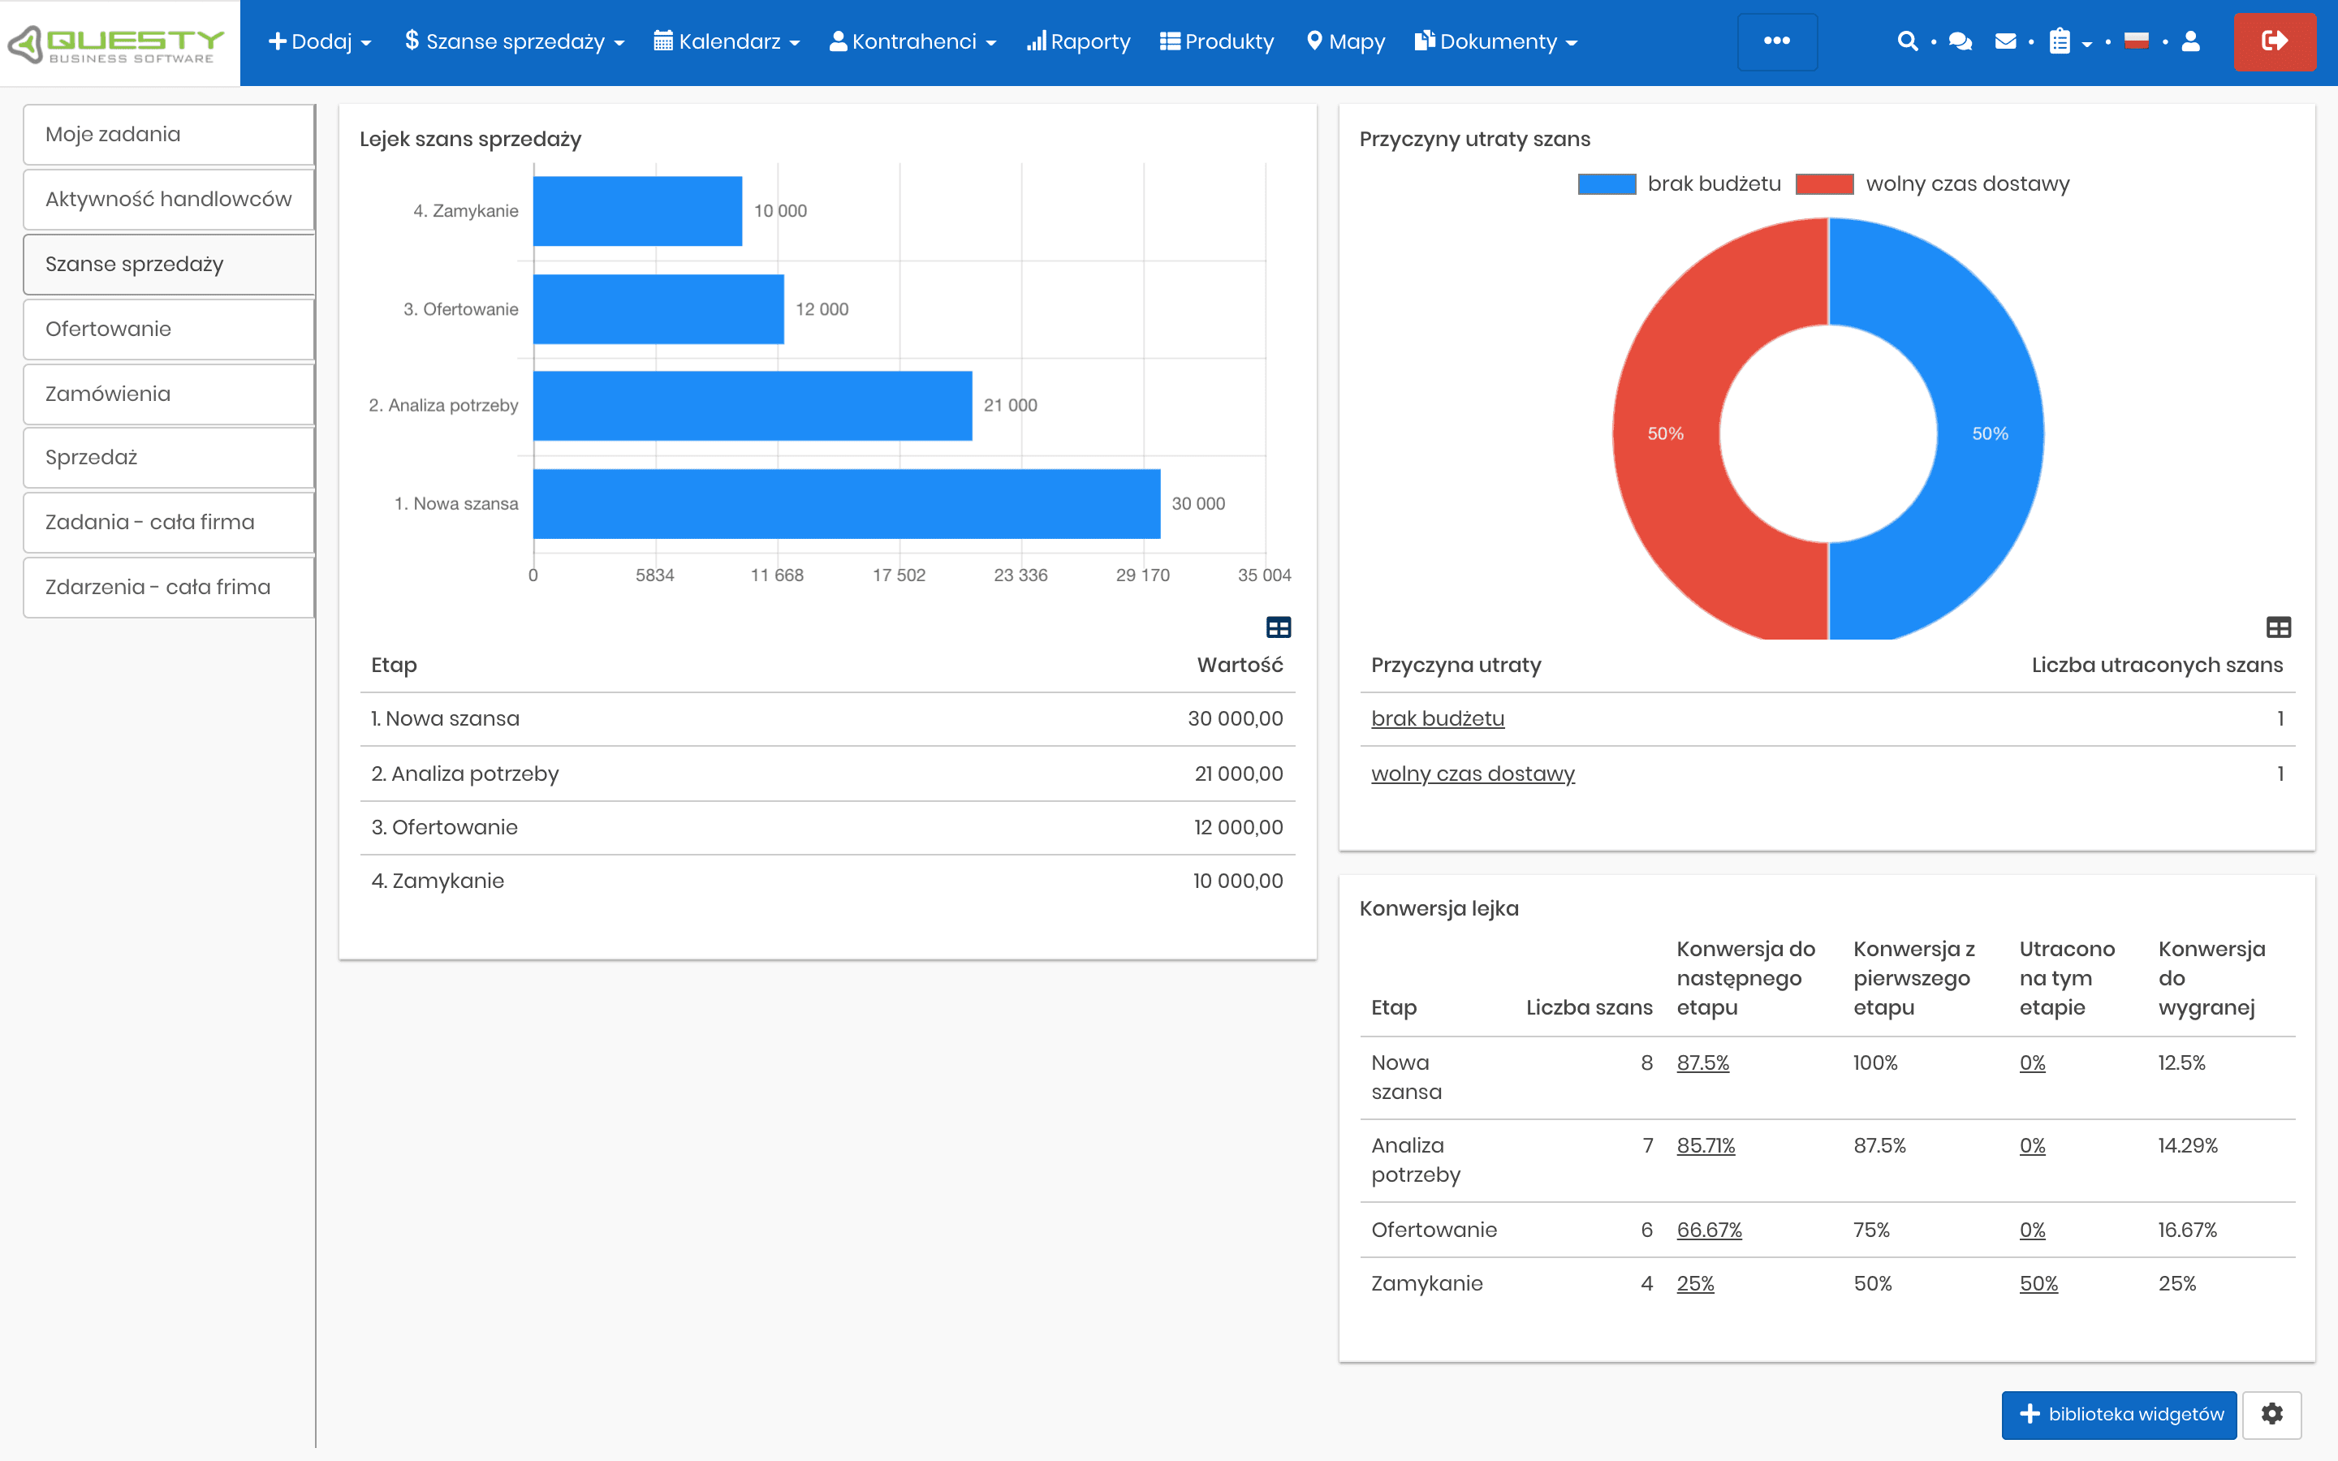Click the Polish flag language icon
This screenshot has width=2338, height=1461.
point(2136,41)
